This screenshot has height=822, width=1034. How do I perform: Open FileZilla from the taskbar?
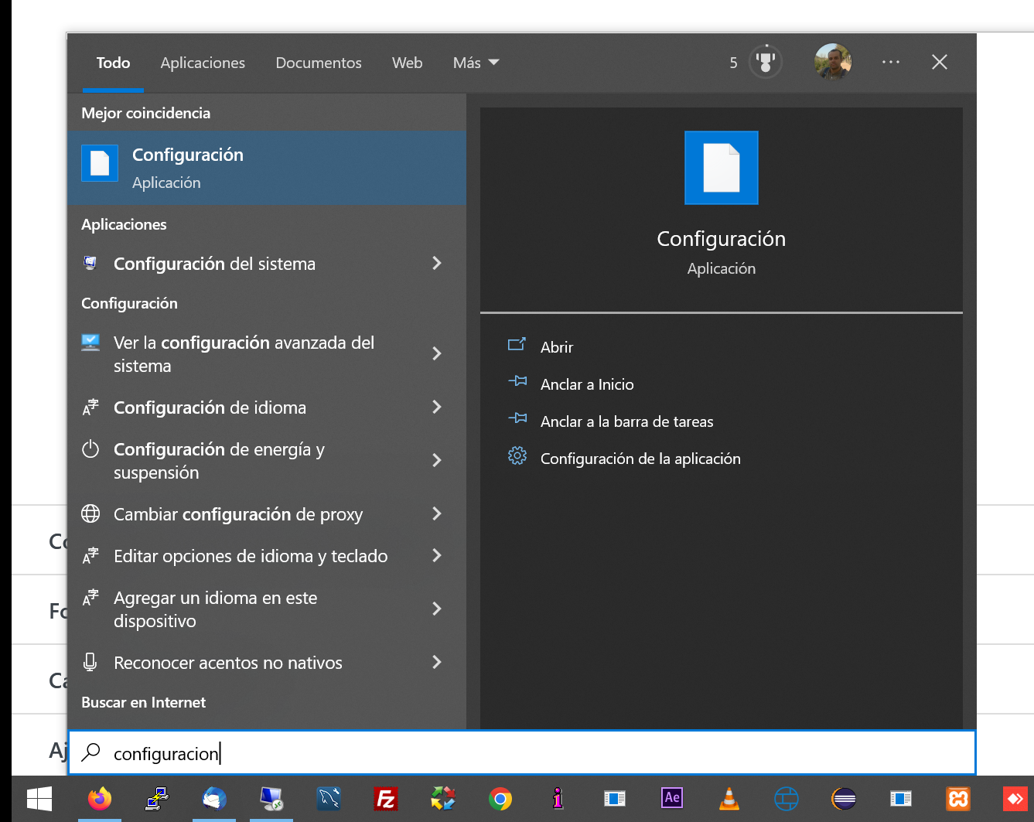point(385,798)
